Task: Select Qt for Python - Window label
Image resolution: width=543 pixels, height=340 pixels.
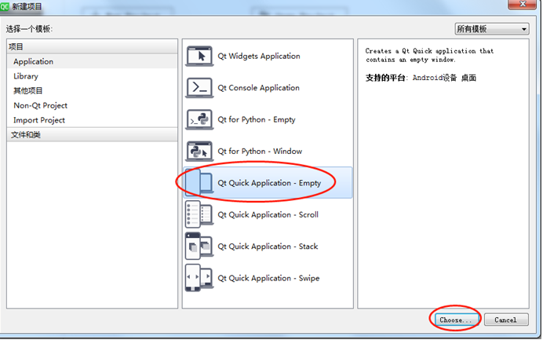Action: tap(260, 151)
